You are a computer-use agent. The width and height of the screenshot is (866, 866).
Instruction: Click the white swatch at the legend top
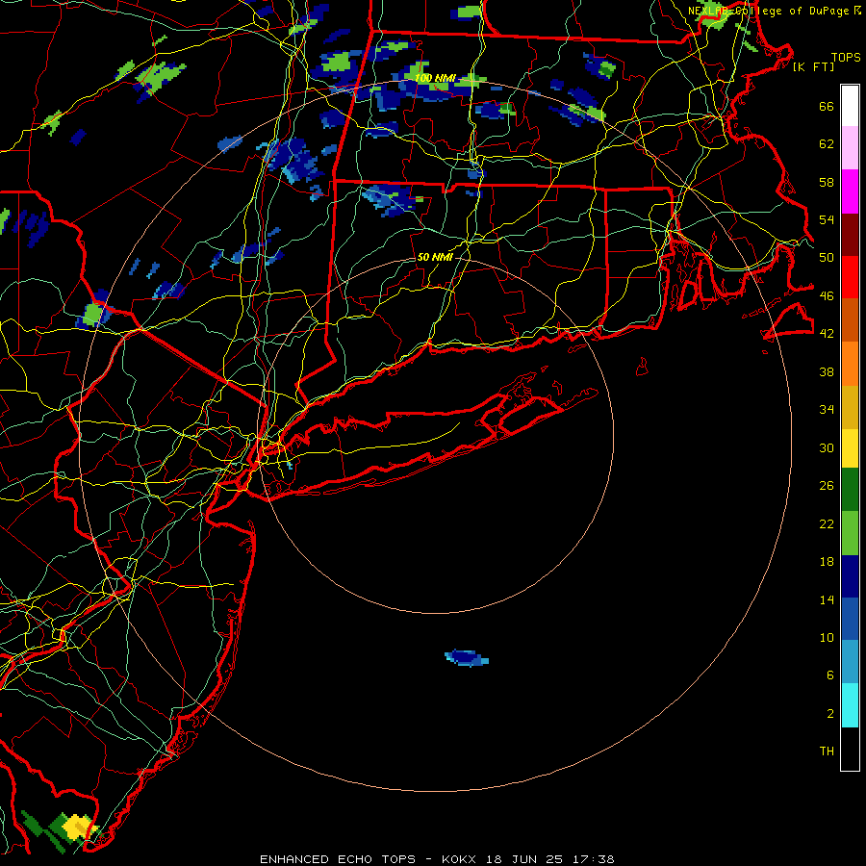pyautogui.click(x=850, y=106)
